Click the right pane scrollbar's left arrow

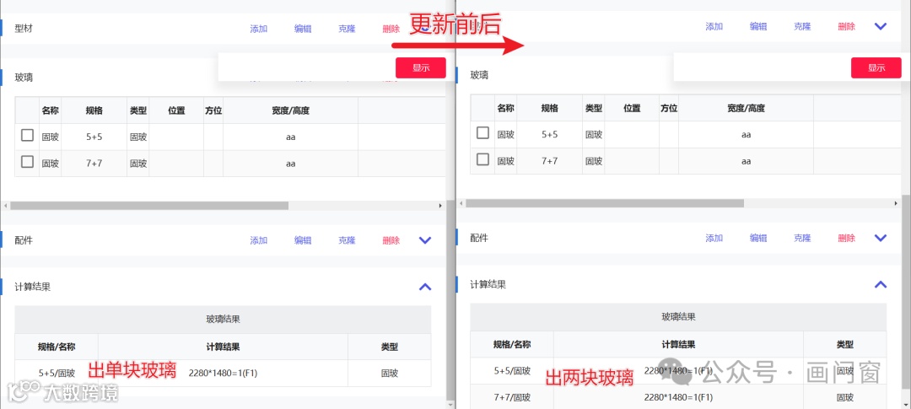coord(461,203)
